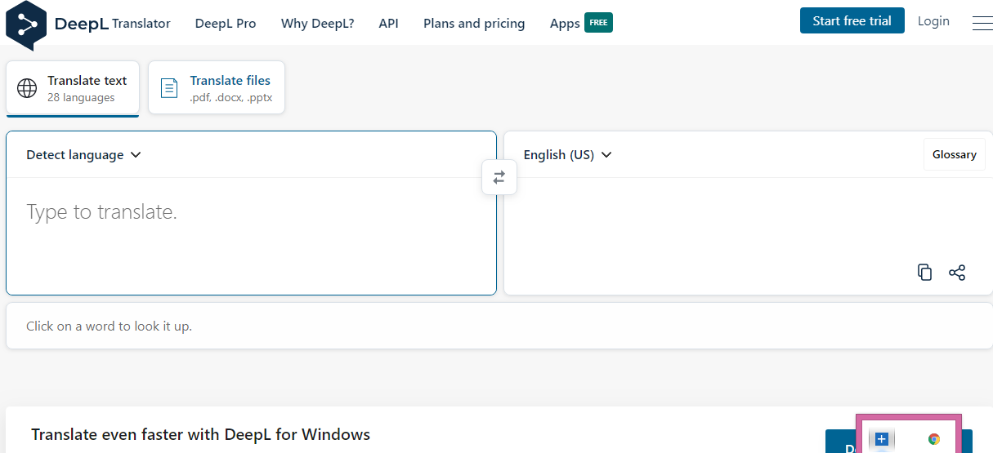
Task: Go to Plans and pricing page
Action: 474,24
